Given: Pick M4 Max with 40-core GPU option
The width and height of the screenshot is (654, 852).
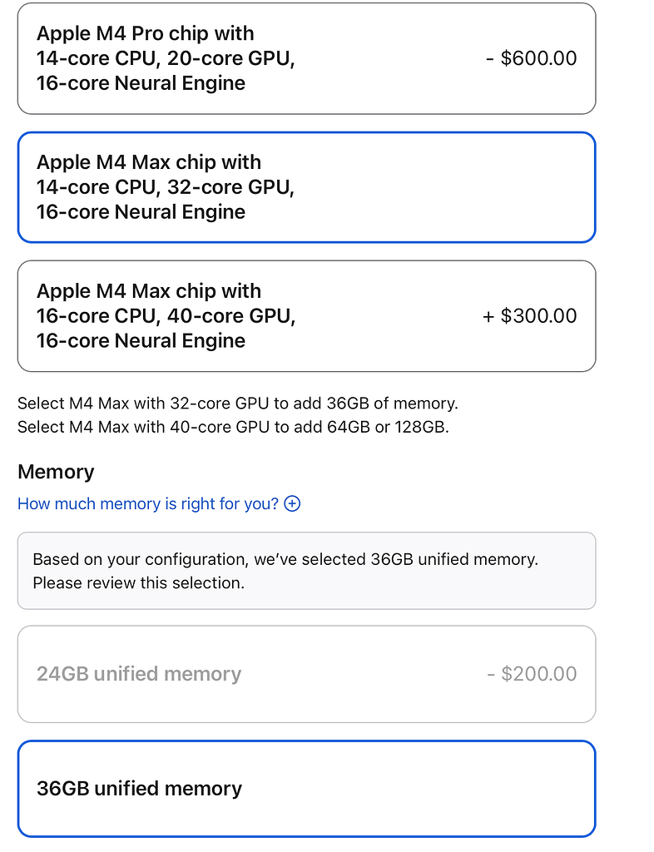Looking at the screenshot, I should point(306,316).
